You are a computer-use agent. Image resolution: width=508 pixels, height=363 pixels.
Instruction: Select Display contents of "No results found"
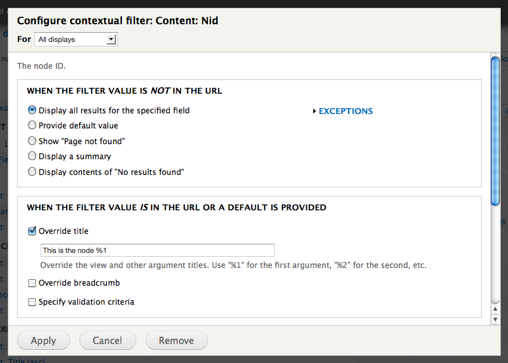click(32, 172)
